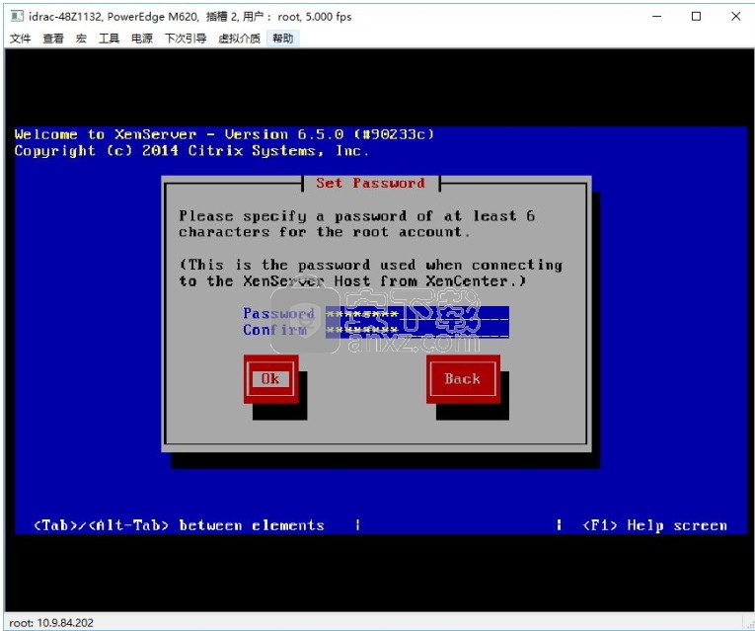Image resolution: width=755 pixels, height=631 pixels.
Task: Click the 'Confirm' field label
Action: coord(275,330)
